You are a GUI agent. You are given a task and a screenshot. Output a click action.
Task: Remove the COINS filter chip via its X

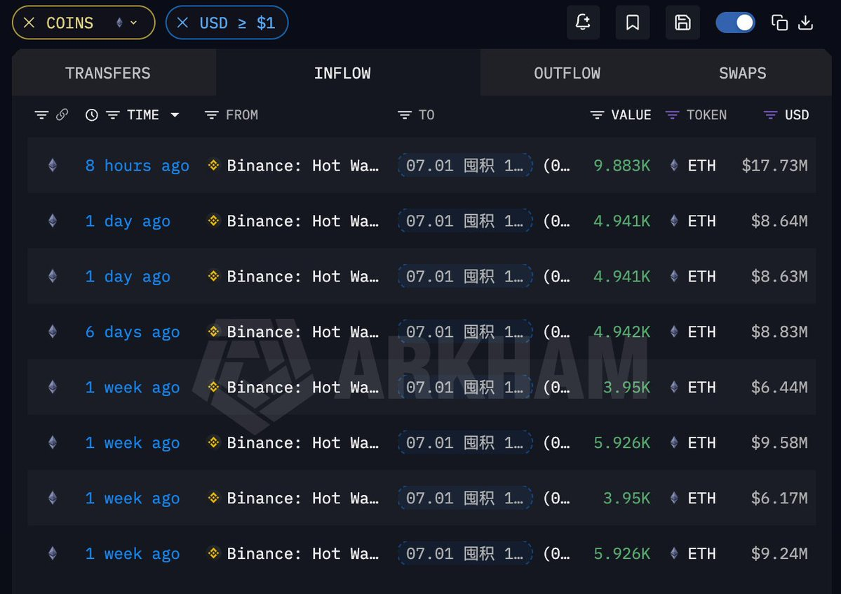coord(29,22)
